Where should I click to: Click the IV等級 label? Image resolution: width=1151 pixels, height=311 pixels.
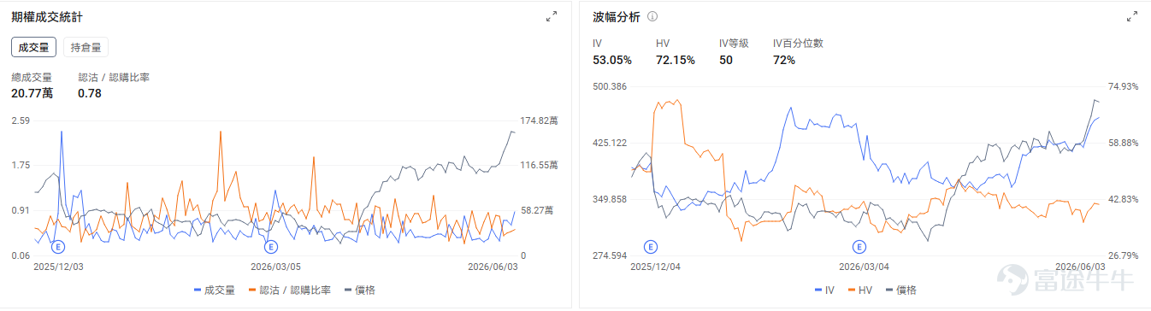[734, 44]
